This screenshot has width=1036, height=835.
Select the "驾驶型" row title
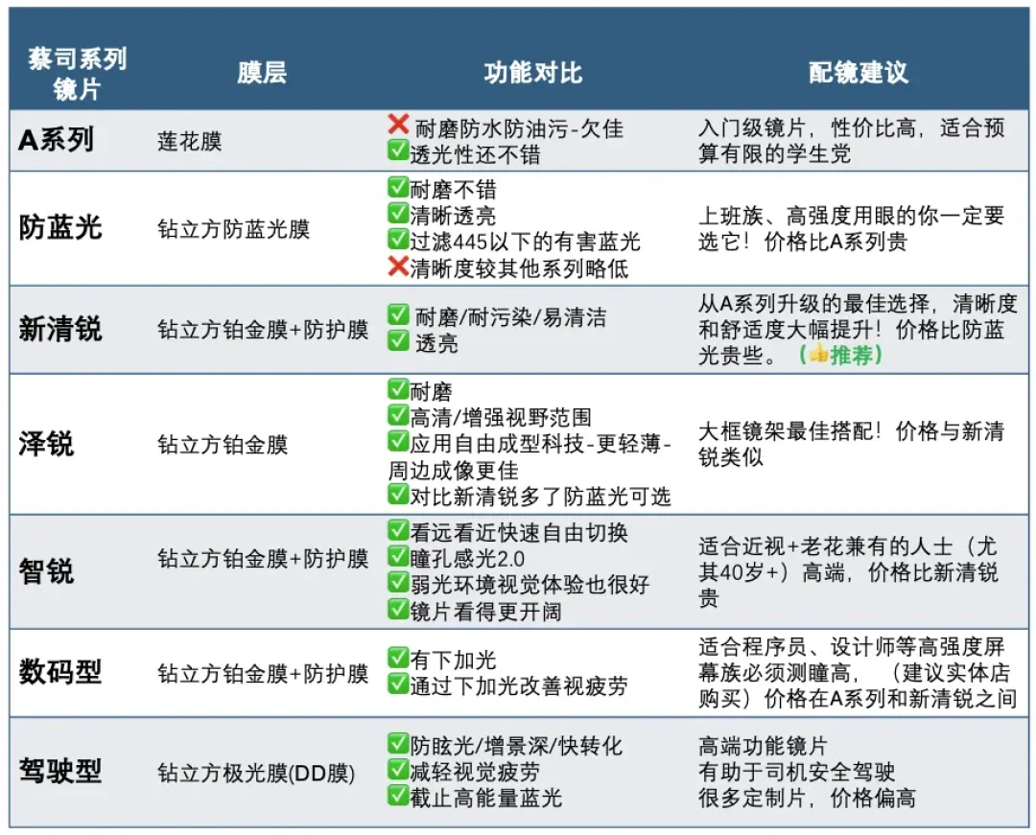[60, 771]
